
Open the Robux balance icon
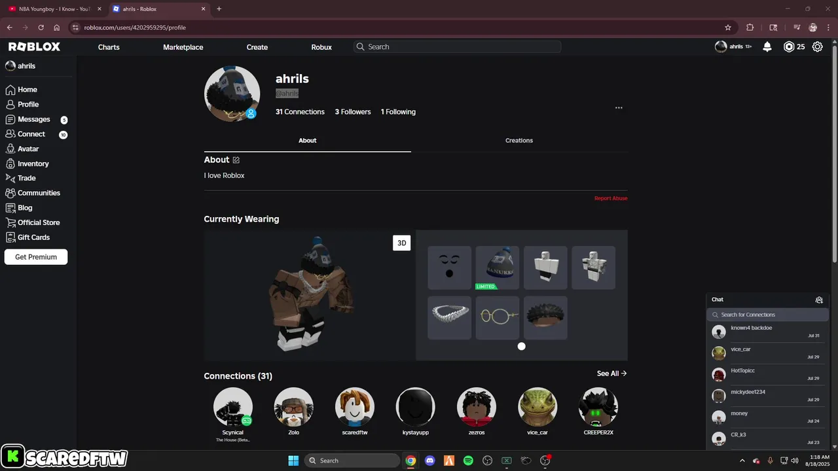pyautogui.click(x=789, y=47)
